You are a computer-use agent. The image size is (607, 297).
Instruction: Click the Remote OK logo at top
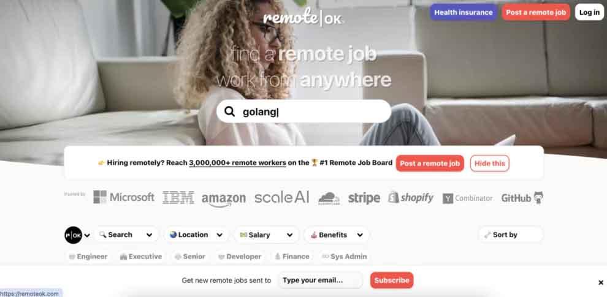303,18
